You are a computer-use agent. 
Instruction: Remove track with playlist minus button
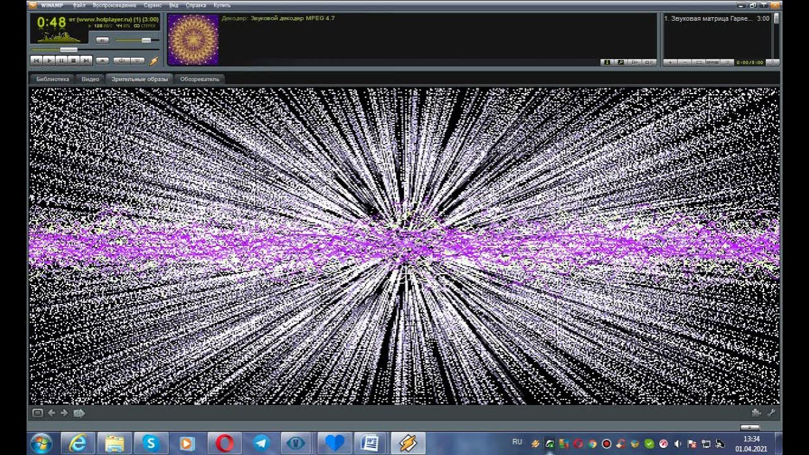pos(684,63)
